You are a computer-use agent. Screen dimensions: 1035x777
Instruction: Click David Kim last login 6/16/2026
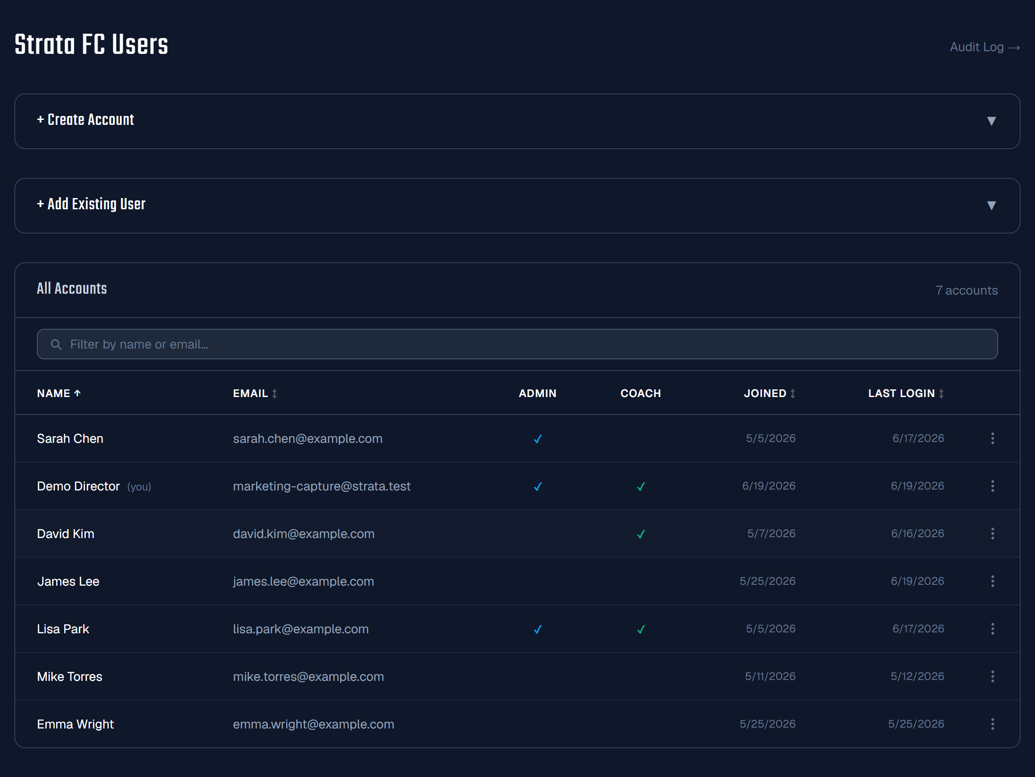[918, 534]
